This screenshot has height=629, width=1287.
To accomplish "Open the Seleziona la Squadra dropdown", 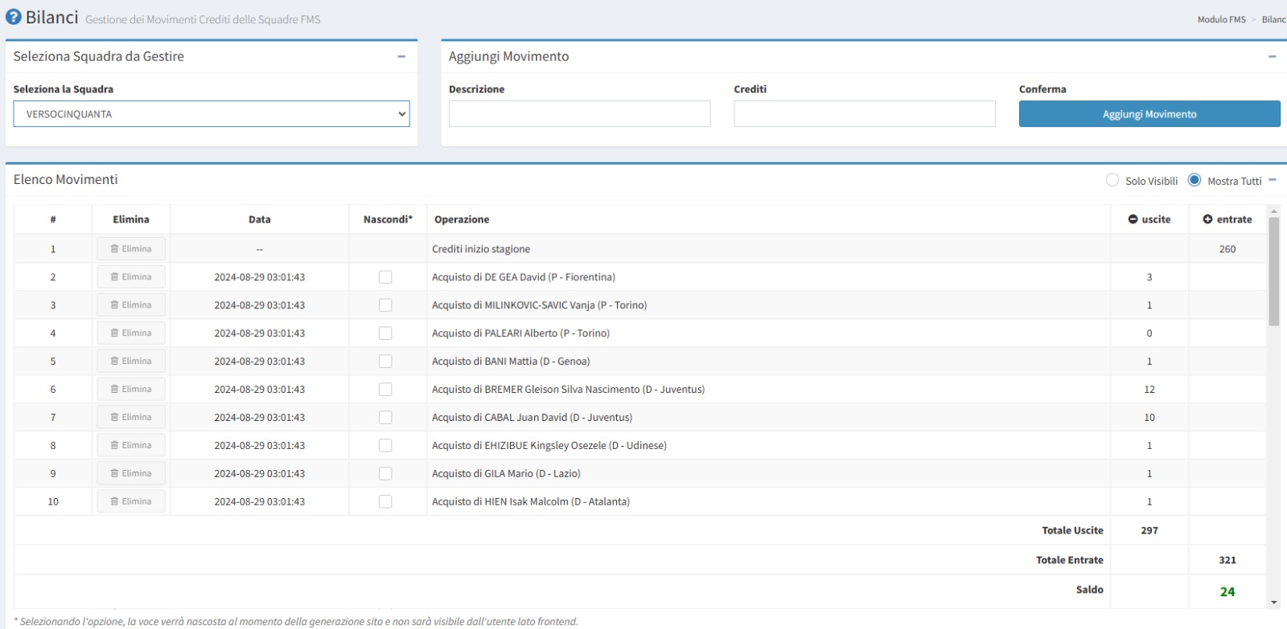I will [x=212, y=114].
